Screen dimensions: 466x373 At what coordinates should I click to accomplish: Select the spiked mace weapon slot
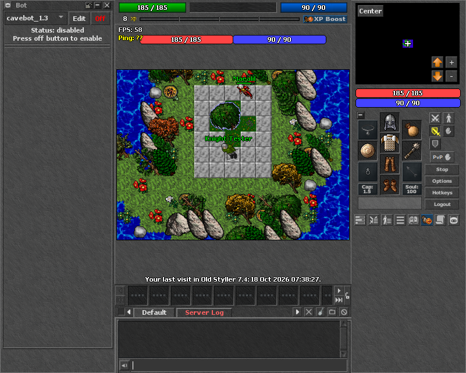412,151
